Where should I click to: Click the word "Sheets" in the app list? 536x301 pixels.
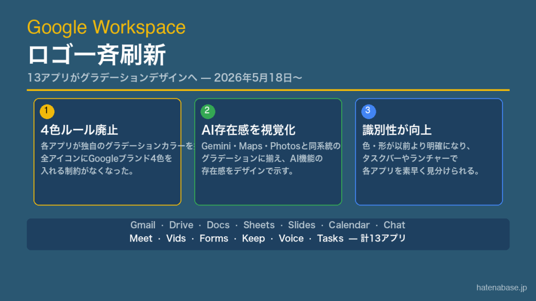(x=259, y=225)
